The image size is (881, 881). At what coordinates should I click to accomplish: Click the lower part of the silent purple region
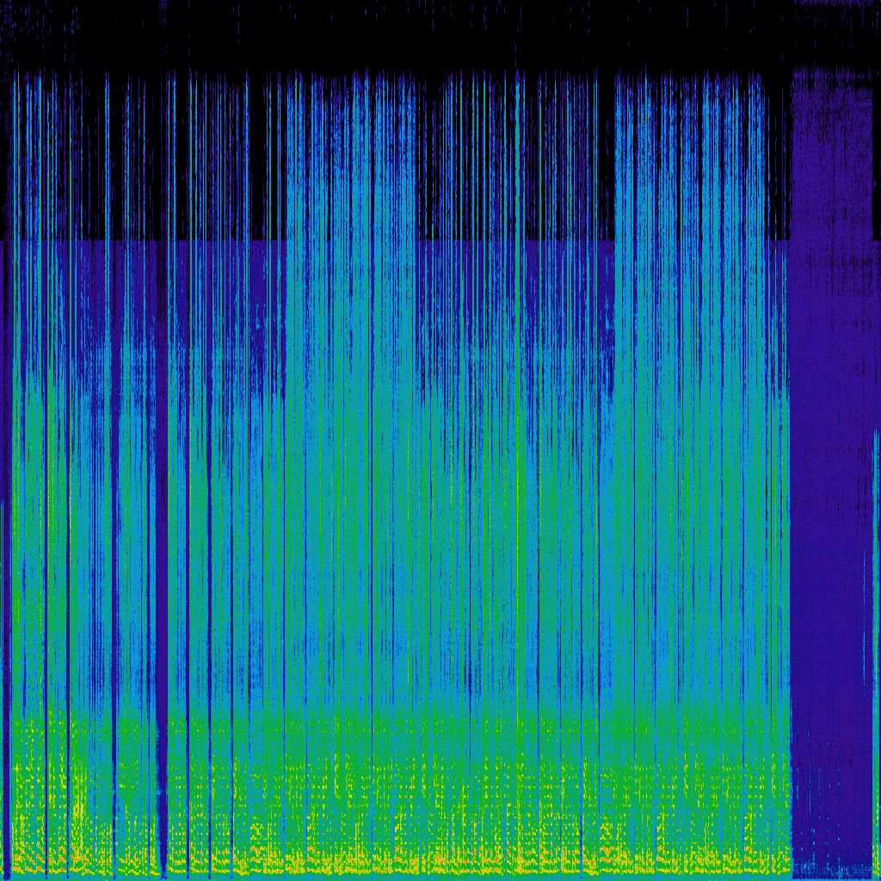point(831,774)
